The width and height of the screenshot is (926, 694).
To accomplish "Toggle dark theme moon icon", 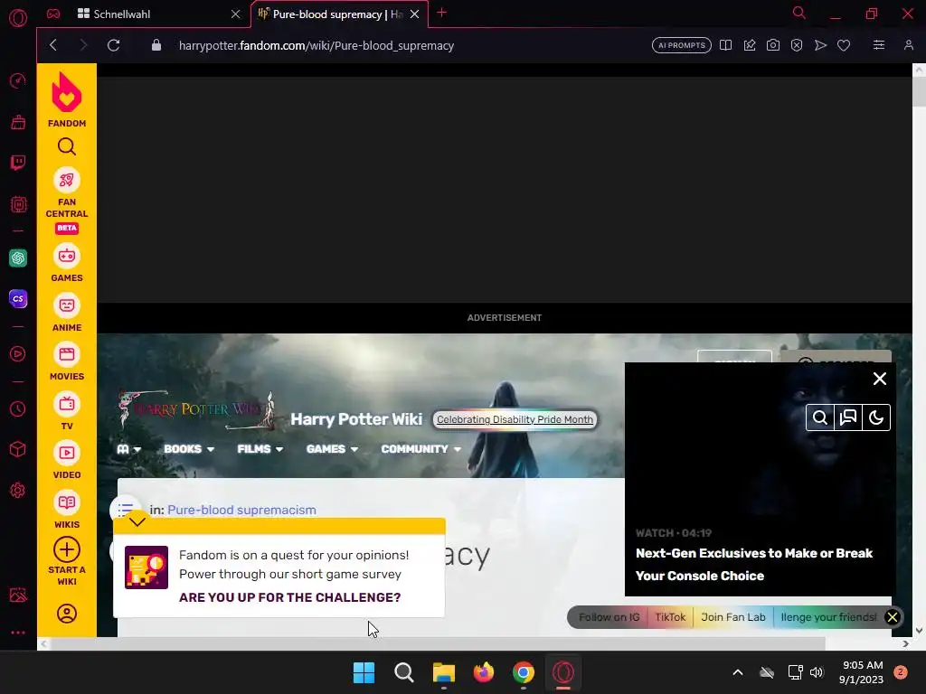I will click(x=875, y=417).
